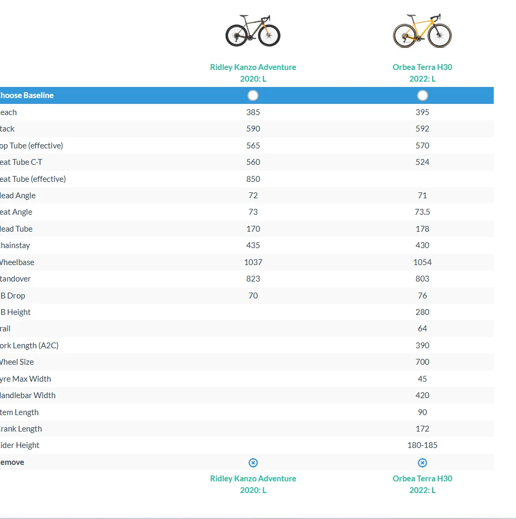The width and height of the screenshot is (516, 519).
Task: Click the Handlebar Width row label
Action: click(x=28, y=395)
